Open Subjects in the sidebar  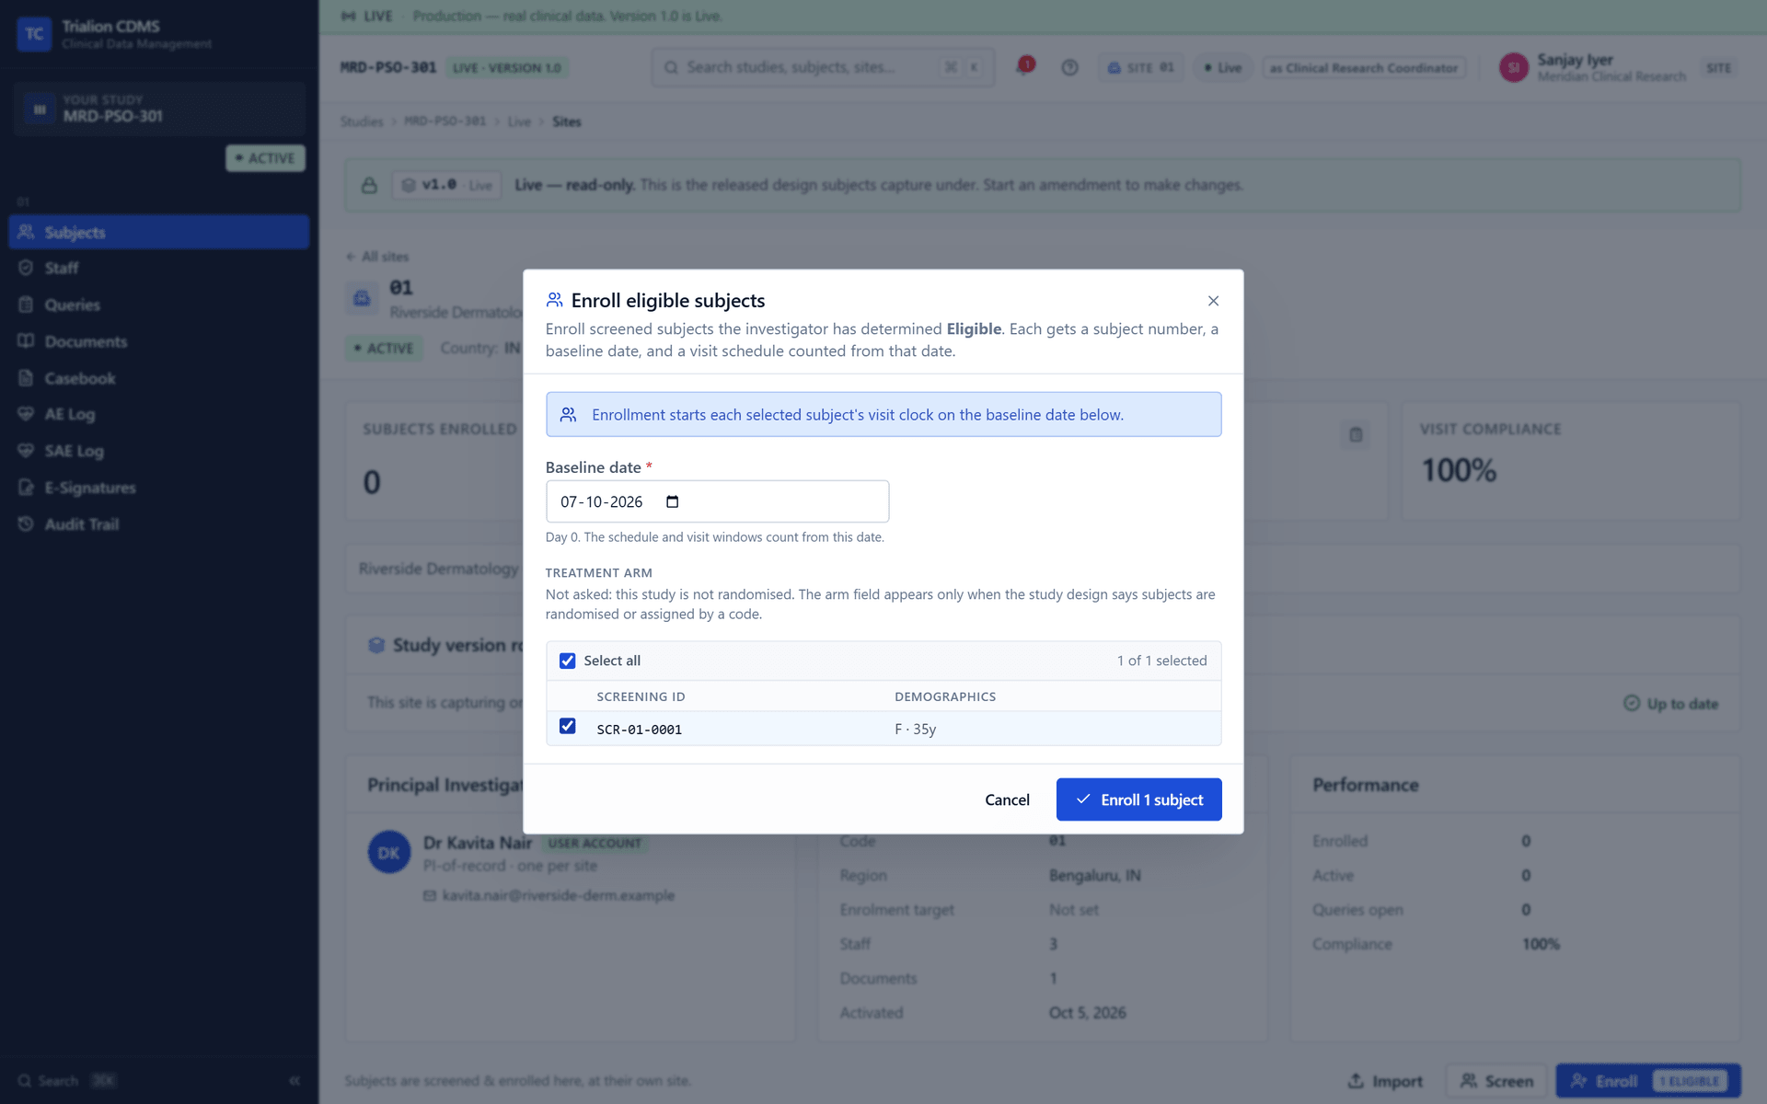(x=158, y=232)
